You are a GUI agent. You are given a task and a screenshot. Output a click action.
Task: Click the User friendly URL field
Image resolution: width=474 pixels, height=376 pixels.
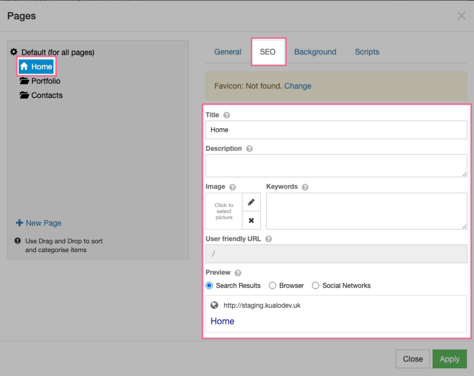click(336, 254)
